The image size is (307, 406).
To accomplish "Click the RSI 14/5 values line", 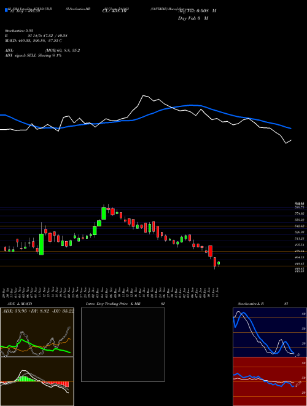I will 36,36.
